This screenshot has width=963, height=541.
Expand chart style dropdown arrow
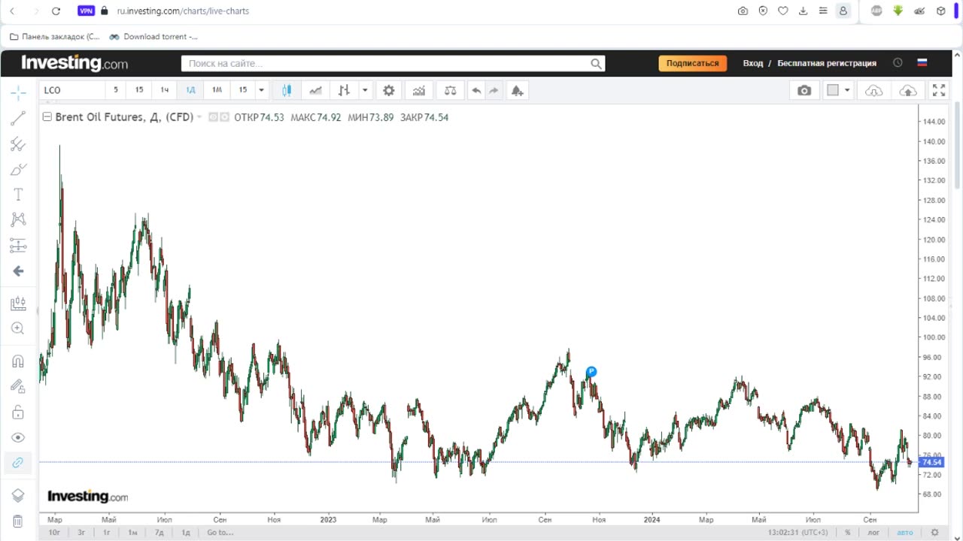click(x=365, y=90)
